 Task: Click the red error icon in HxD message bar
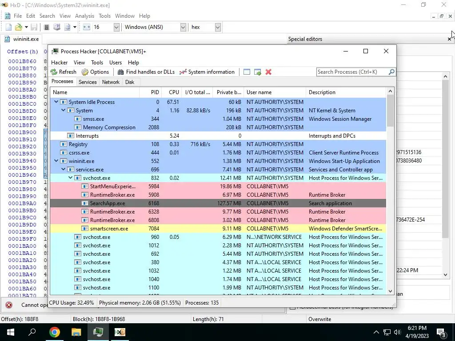(9, 305)
